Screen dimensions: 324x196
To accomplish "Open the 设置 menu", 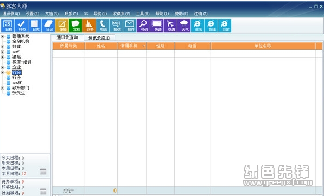I will (x=33, y=14).
